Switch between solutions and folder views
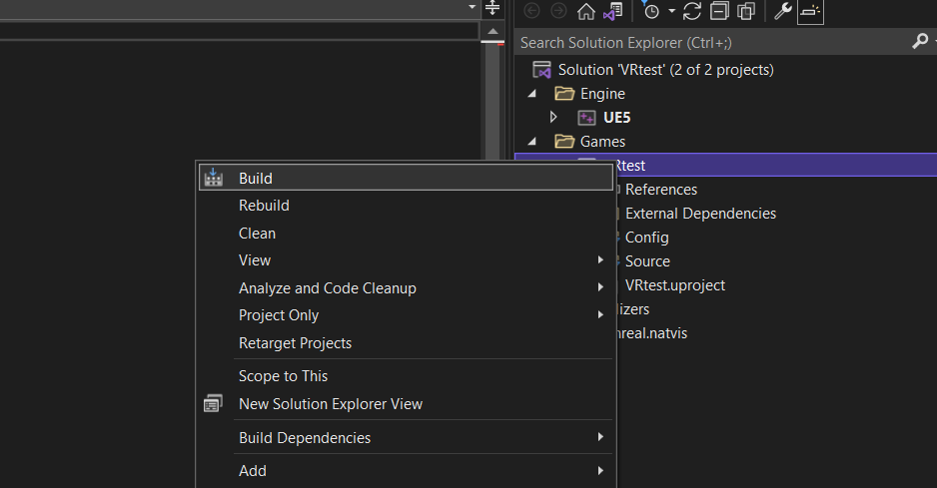937x488 pixels. 614,11
